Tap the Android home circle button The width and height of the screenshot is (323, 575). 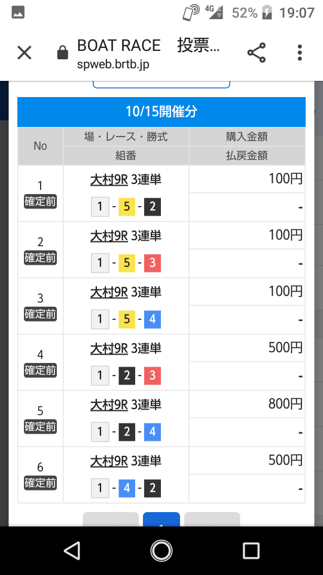click(x=161, y=551)
